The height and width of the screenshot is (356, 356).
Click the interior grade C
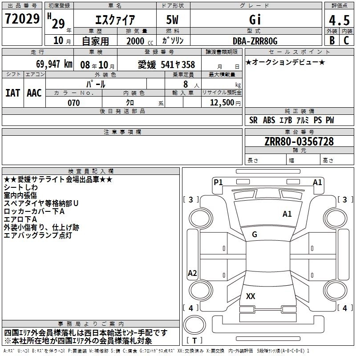(x=347, y=40)
